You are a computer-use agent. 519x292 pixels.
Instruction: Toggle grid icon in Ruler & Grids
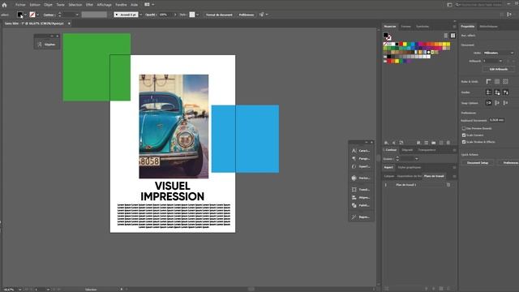click(x=497, y=81)
